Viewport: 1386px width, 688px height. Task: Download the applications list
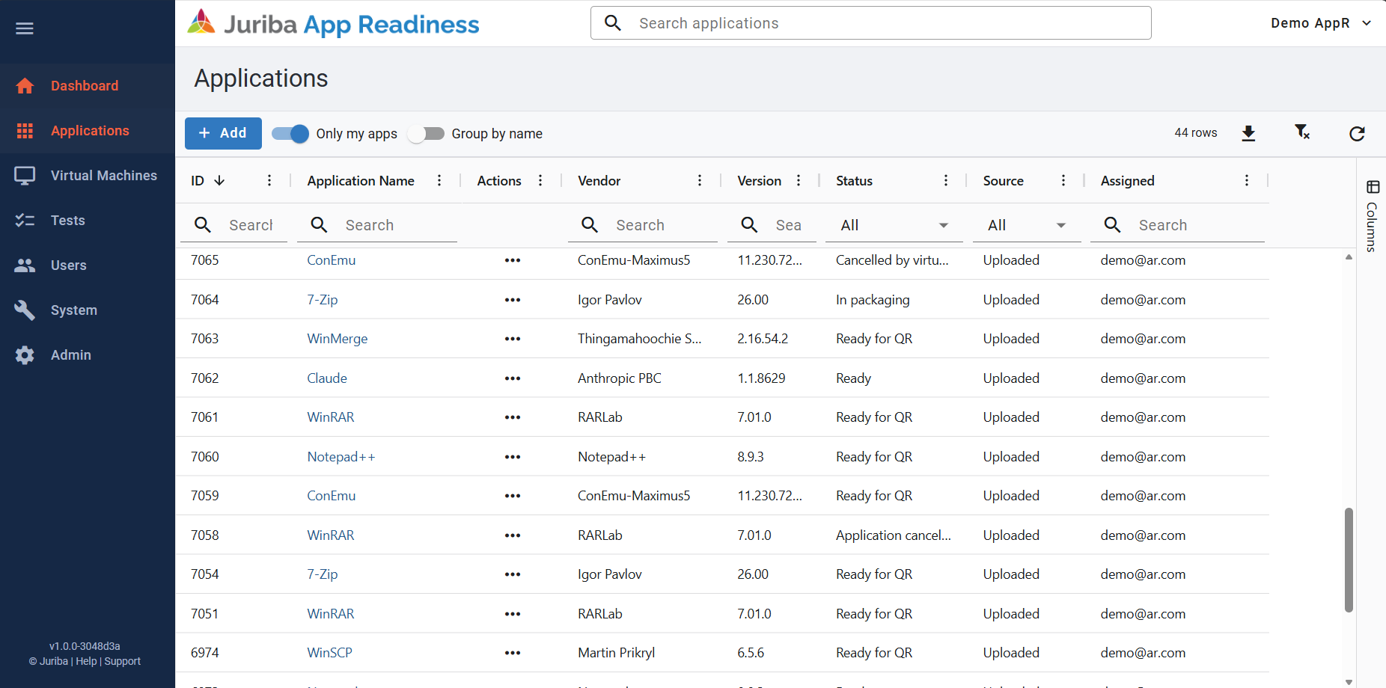pos(1248,133)
